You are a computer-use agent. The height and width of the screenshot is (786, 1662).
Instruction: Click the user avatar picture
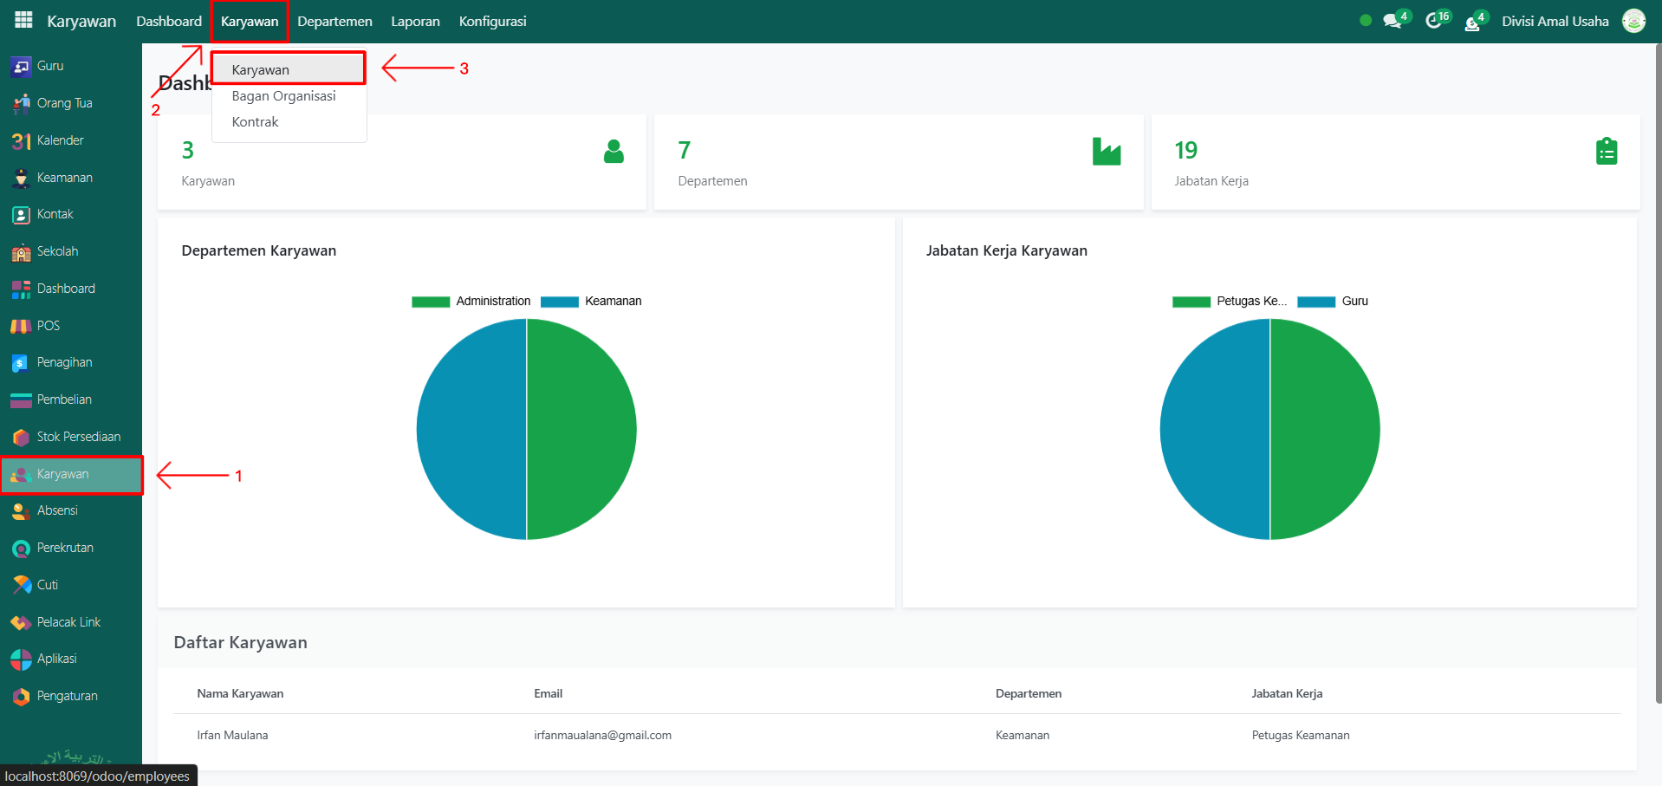click(1633, 22)
